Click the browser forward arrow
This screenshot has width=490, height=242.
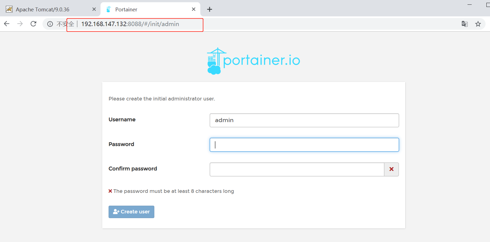[20, 24]
